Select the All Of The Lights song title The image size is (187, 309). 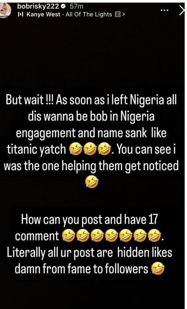click(x=89, y=14)
